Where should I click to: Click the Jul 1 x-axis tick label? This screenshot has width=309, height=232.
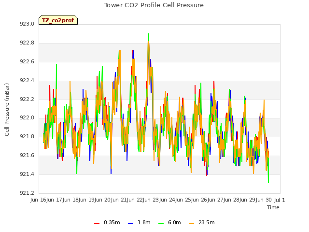[280, 200]
